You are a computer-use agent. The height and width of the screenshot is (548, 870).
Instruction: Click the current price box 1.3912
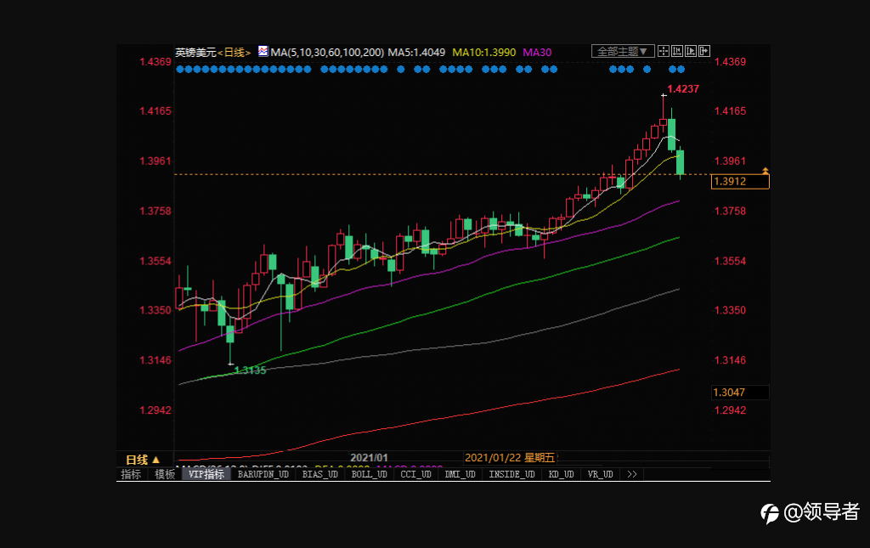[740, 181]
